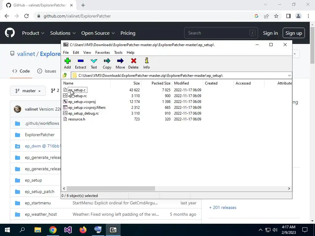Image resolution: width=315 pixels, height=236 pixels.
Task: Open the .github/workflows folder link
Action: click(42, 123)
